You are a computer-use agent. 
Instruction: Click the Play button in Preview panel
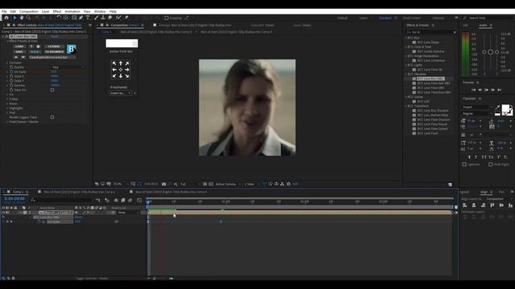click(486, 90)
